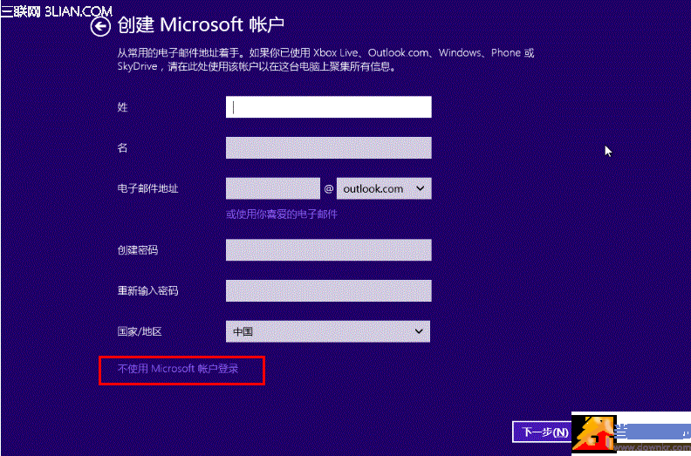The height and width of the screenshot is (456, 691).
Task: Click the 电子邮件地址 label text
Action: coord(147,188)
